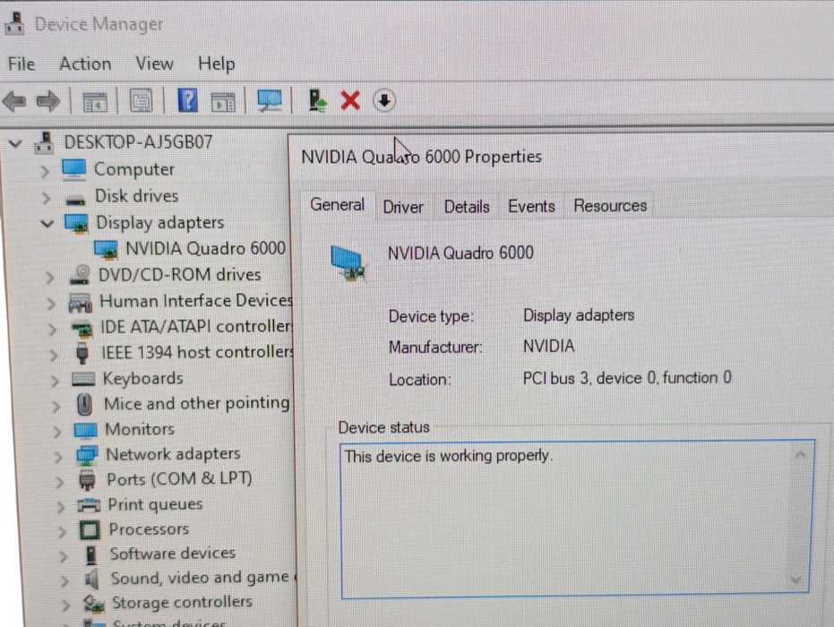Expand the Computer node chevron

click(x=45, y=171)
